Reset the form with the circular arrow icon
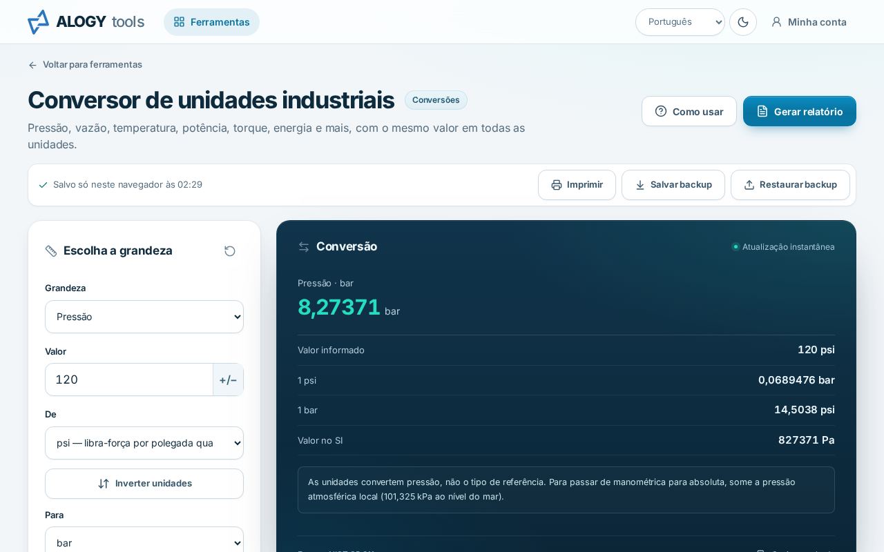 coord(230,251)
